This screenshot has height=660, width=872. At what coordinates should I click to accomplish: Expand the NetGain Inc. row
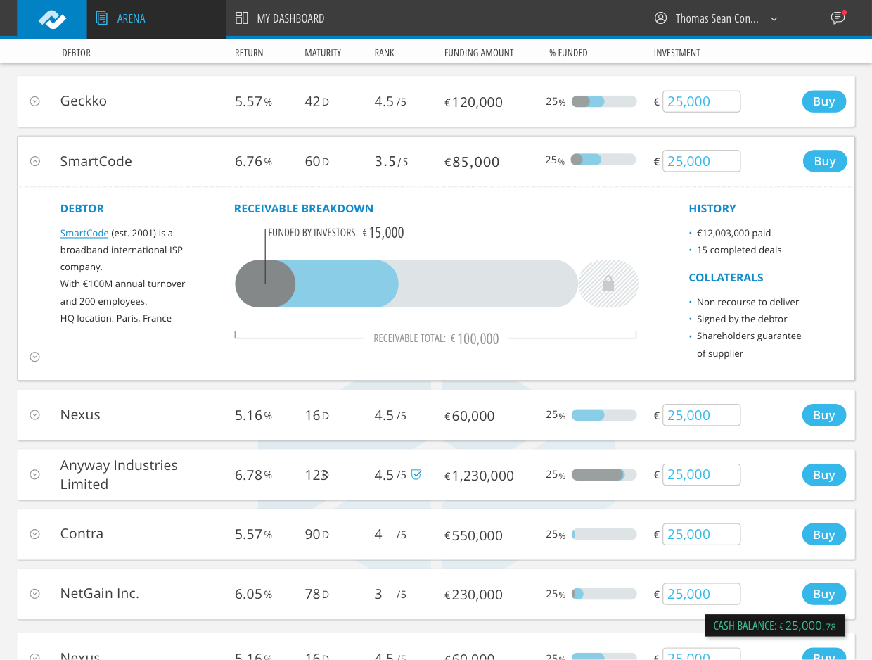pyautogui.click(x=34, y=594)
